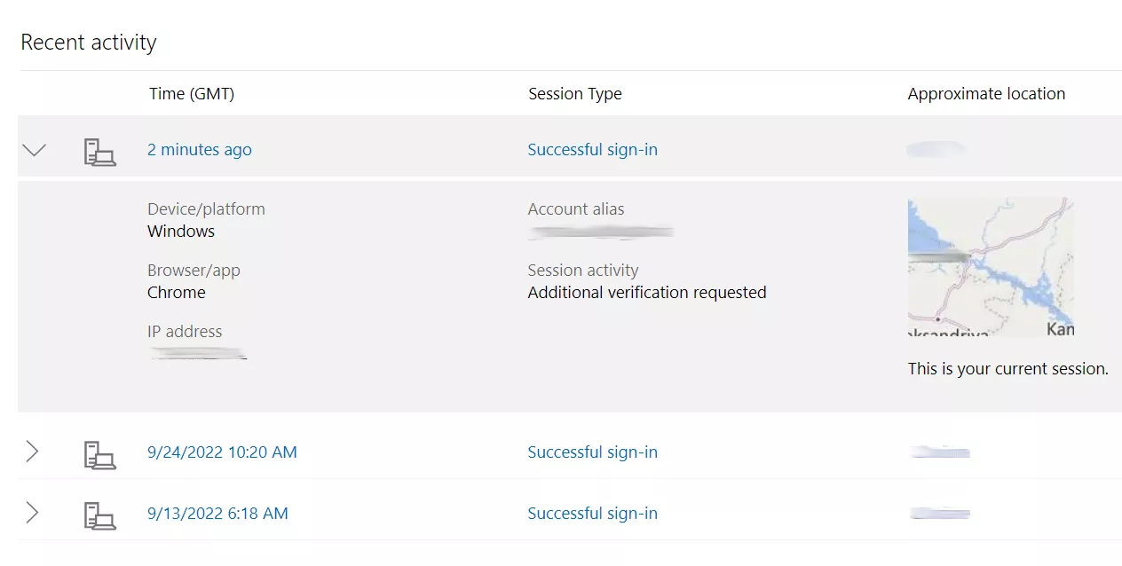The width and height of the screenshot is (1122, 566).
Task: Select the Time (GMT) column header
Action: [x=192, y=93]
